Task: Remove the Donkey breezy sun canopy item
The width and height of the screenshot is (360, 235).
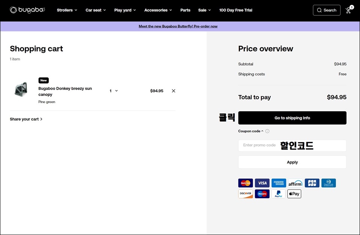Action: (x=174, y=91)
